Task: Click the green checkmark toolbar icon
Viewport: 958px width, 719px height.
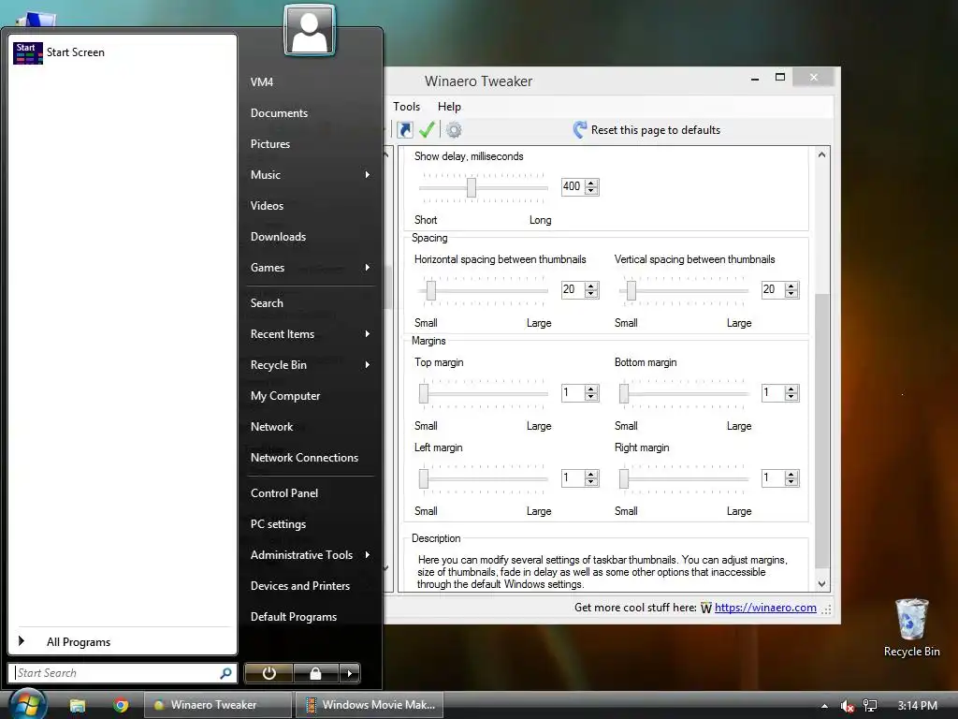Action: tap(427, 129)
